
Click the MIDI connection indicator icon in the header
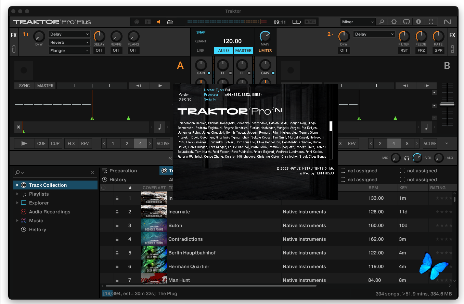(x=137, y=22)
